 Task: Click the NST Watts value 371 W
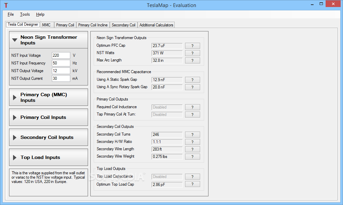click(167, 53)
